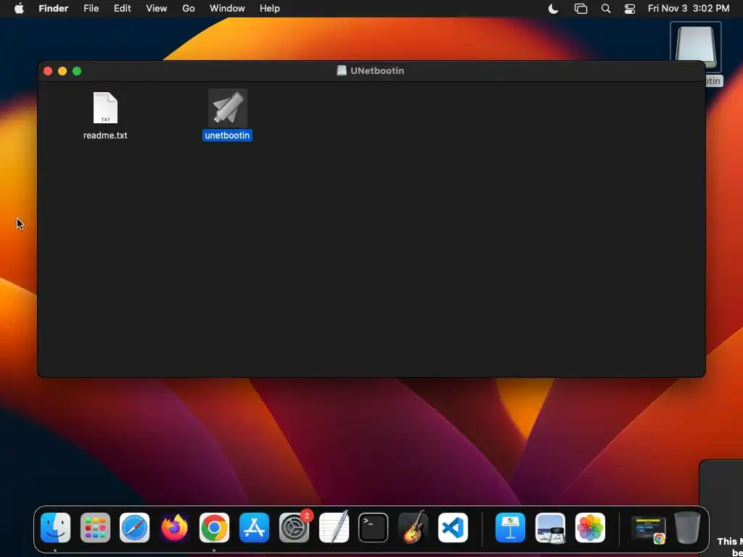Open System Settings from the Dock
Viewport: 743px width, 557px height.
(x=294, y=528)
